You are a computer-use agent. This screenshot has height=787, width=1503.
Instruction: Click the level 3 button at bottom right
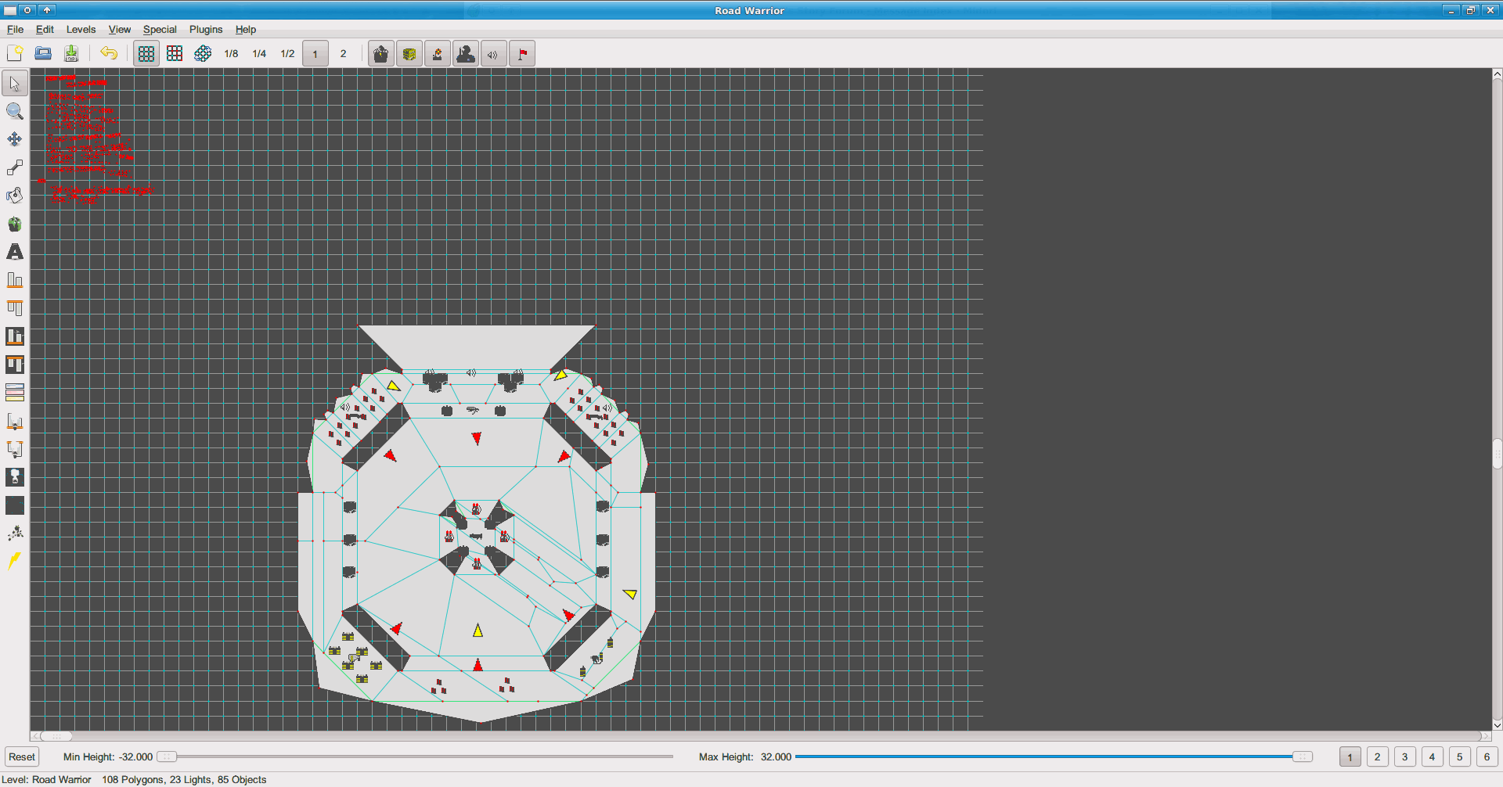[x=1404, y=756]
